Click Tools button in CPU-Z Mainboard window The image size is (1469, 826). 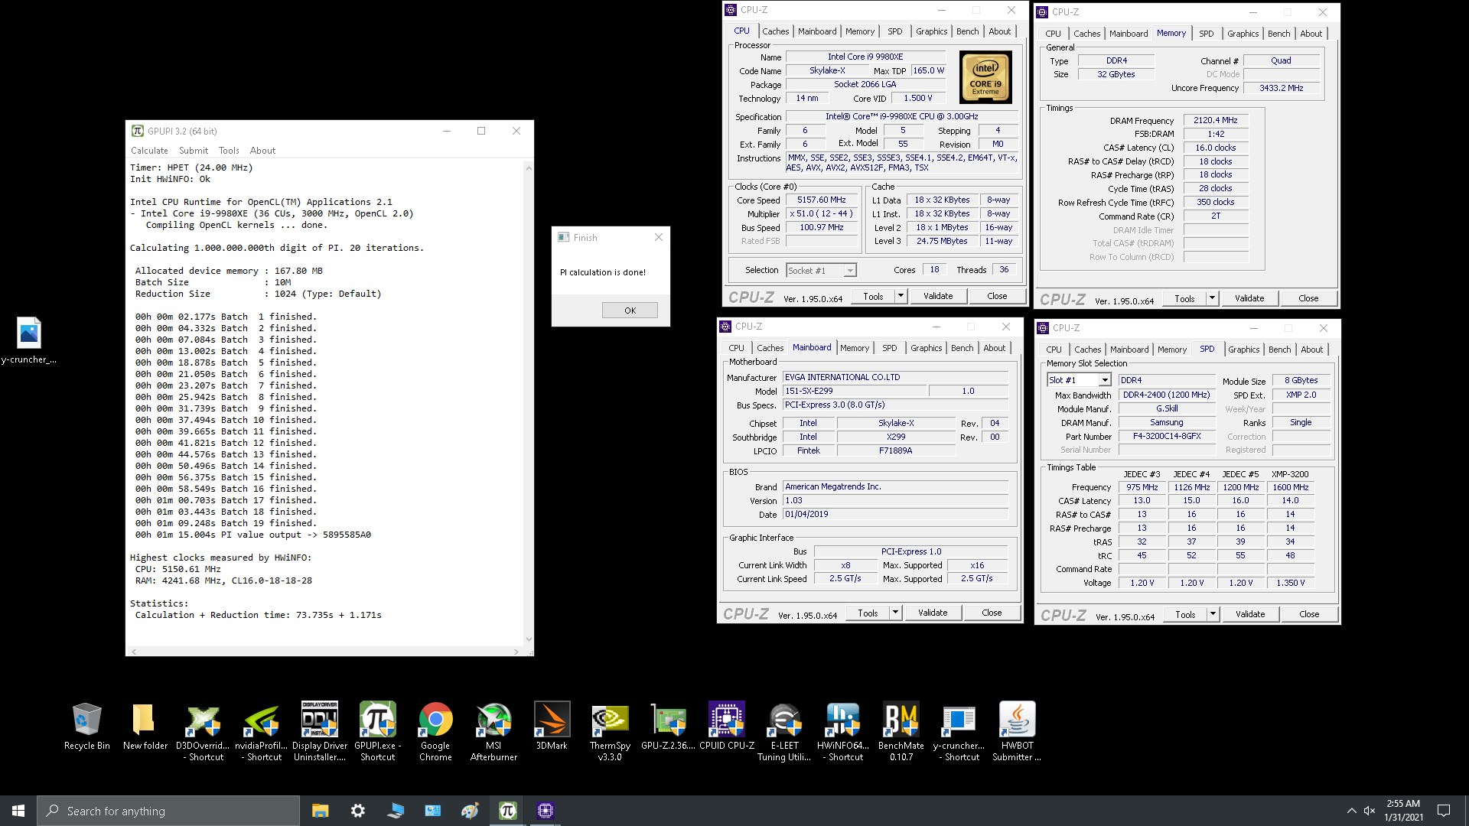tap(868, 613)
